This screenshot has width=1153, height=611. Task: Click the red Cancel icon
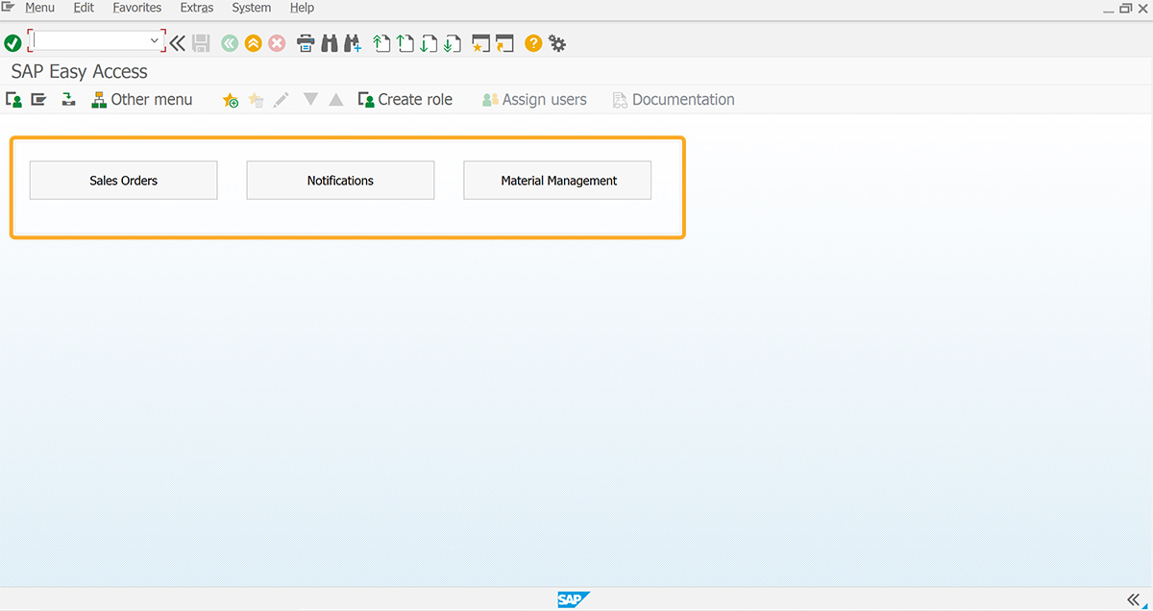click(277, 43)
